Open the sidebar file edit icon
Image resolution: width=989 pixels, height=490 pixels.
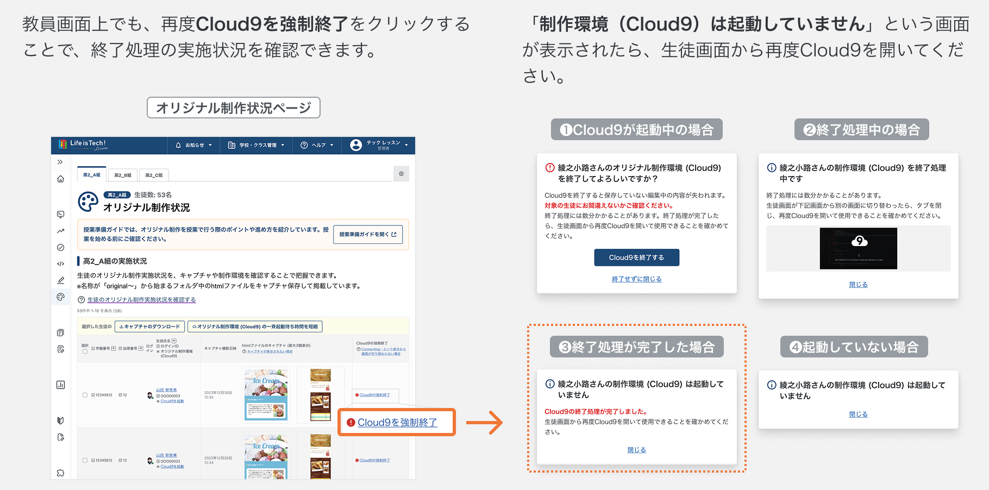tap(60, 437)
